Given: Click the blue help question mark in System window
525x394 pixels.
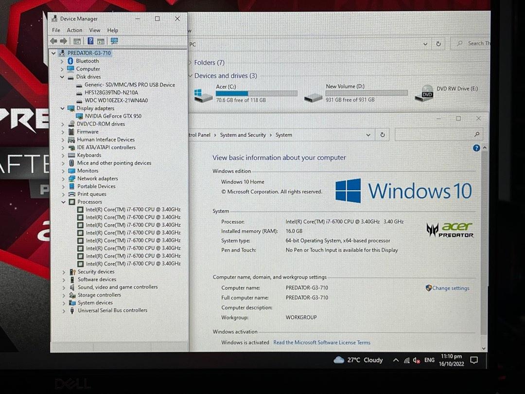Looking at the screenshot, I should coord(476,148).
